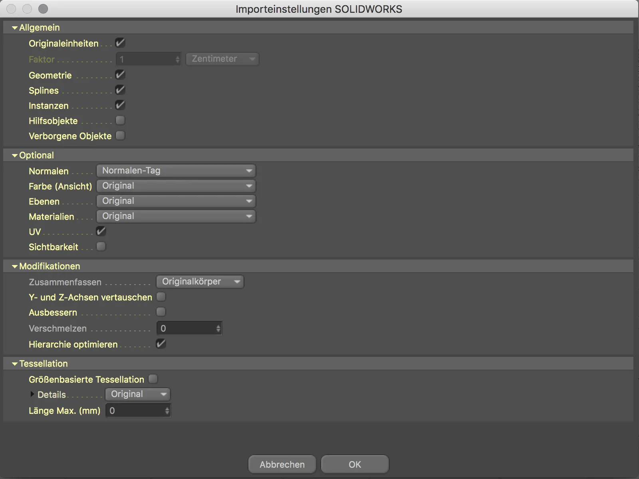Open the Details Original dropdown

138,394
